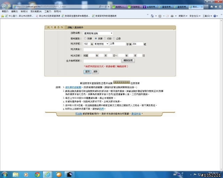Open the Favorites star icon at top right
This screenshot has height=178, width=223.
(x=216, y=7)
